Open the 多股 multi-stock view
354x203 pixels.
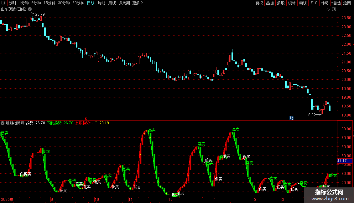tap(281, 3)
